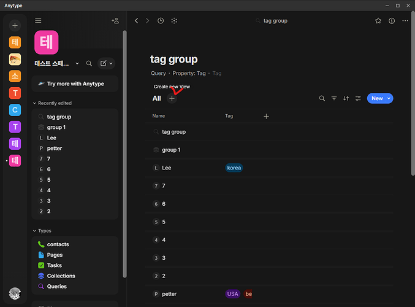This screenshot has height=307, width=415.
Task: Open object 7 in sidebar list
Action: 75,159
